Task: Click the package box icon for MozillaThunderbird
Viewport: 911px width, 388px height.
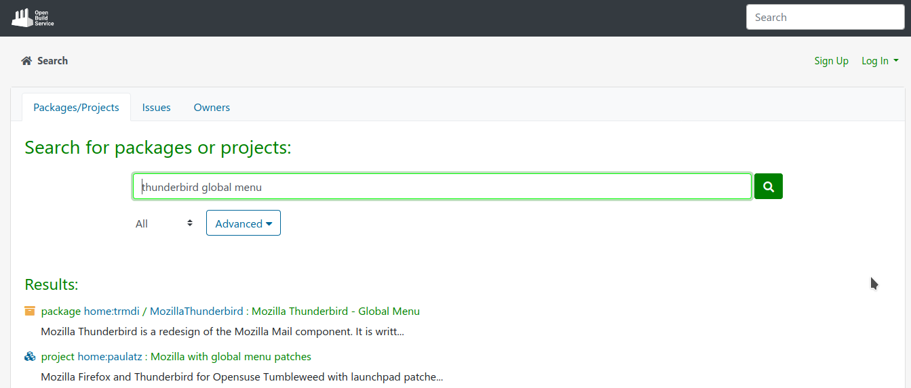Action: tap(30, 311)
